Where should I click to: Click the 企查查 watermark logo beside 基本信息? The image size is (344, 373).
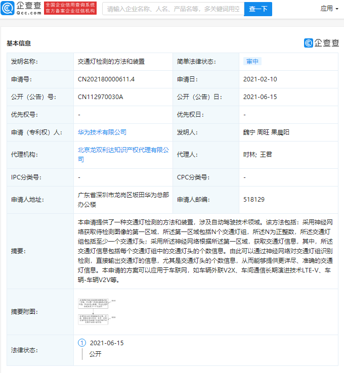[x=321, y=43]
